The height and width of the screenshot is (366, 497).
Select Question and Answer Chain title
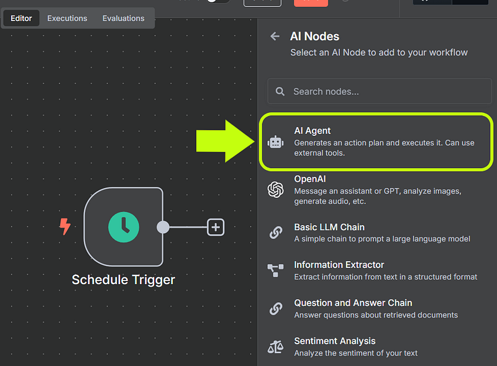(353, 303)
